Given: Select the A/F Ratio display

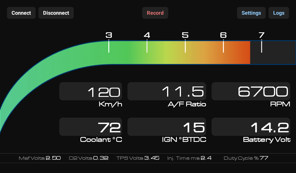Looking at the screenshot, I should [167, 91].
